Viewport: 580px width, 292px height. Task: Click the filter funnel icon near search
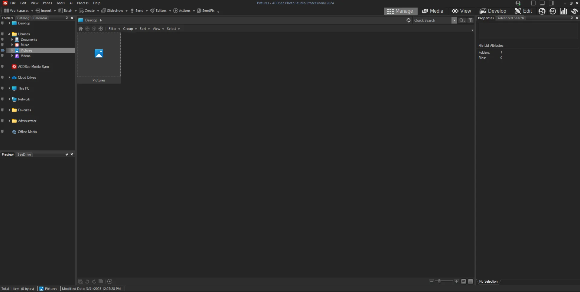click(x=471, y=20)
